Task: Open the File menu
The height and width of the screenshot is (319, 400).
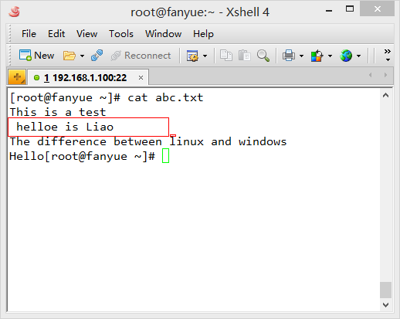Action: pyautogui.click(x=29, y=34)
